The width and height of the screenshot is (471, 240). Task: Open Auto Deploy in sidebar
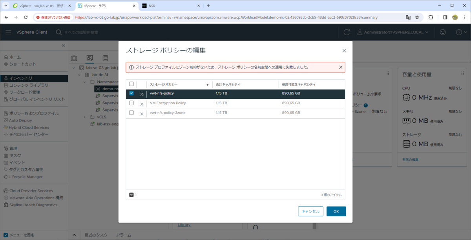tap(18, 120)
